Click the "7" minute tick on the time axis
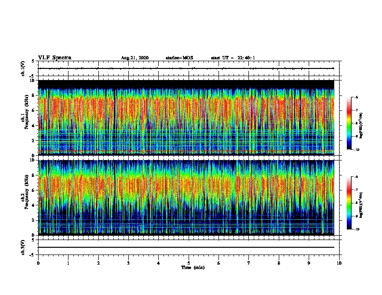 pyautogui.click(x=249, y=263)
